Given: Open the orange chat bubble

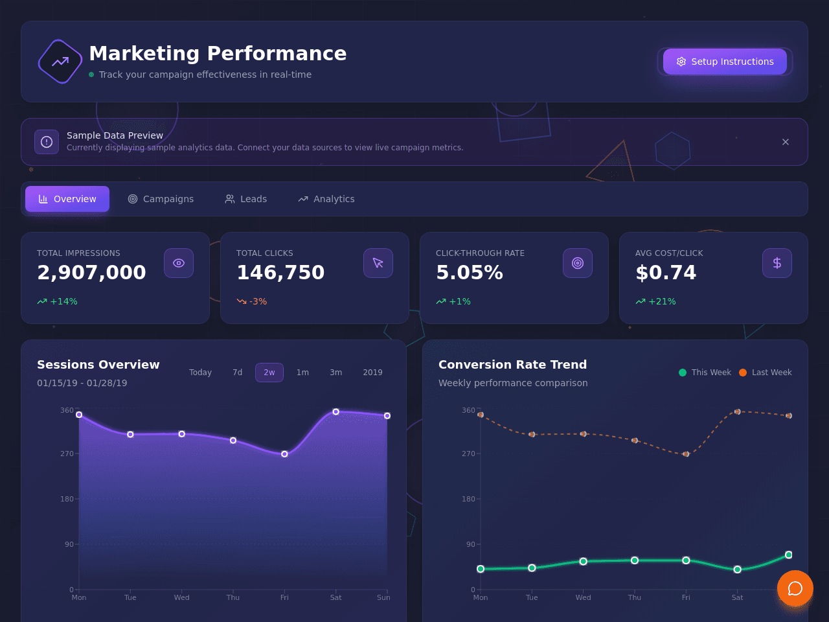Looking at the screenshot, I should (795, 588).
